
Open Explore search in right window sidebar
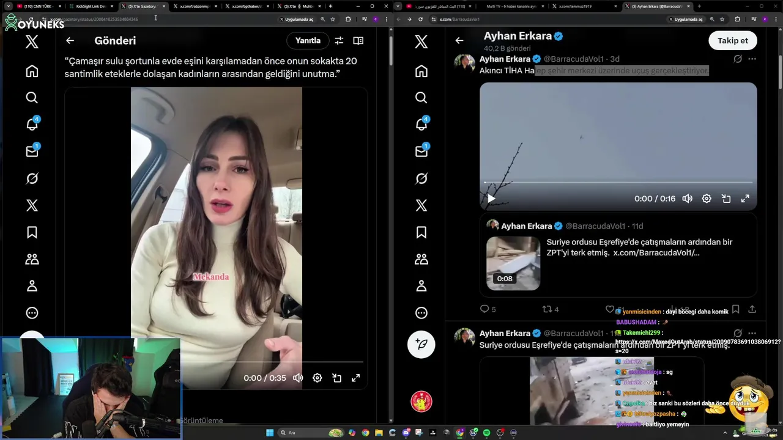click(421, 98)
